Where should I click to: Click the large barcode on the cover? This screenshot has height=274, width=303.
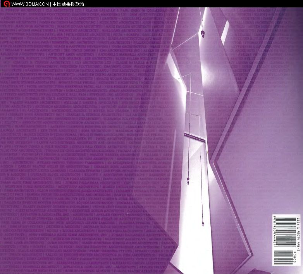point(286,232)
